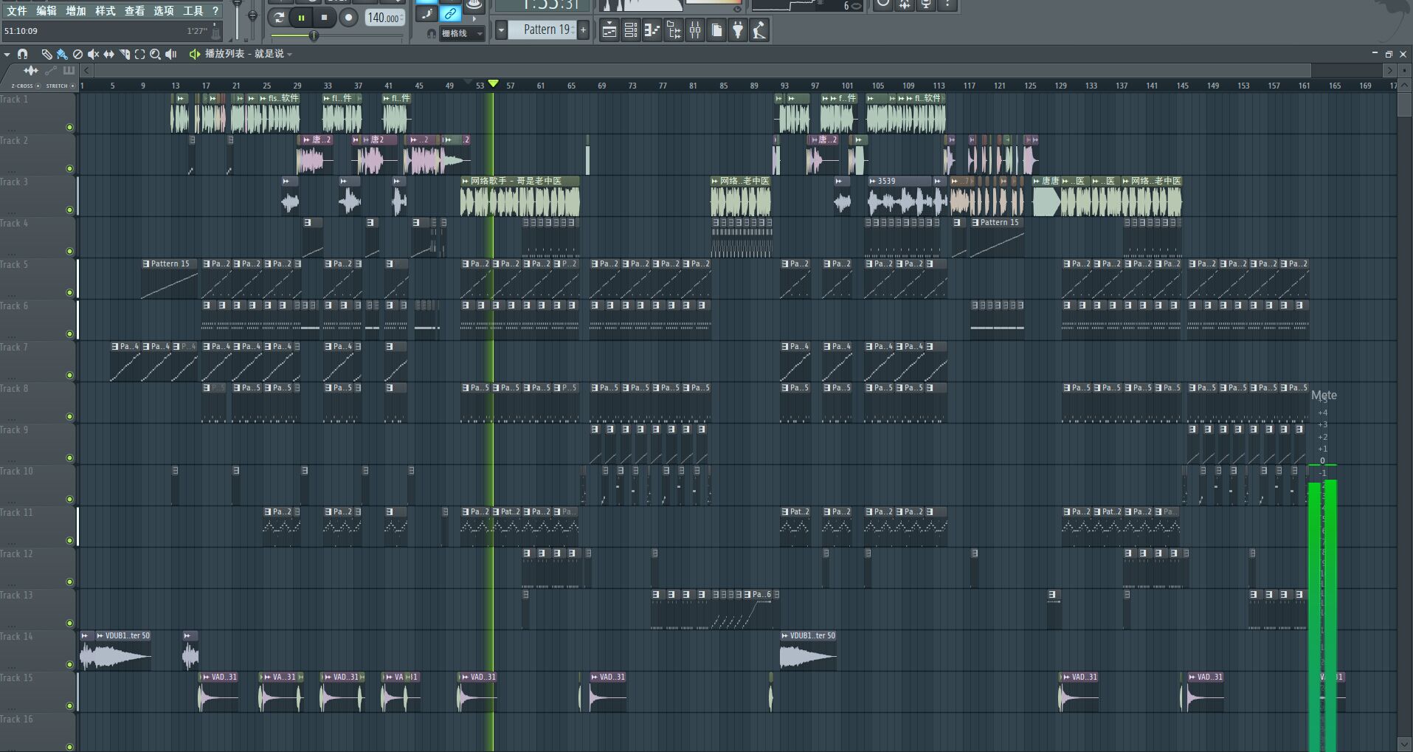Open the tempo tapper icon
The width and height of the screenshot is (1413, 752).
click(759, 30)
